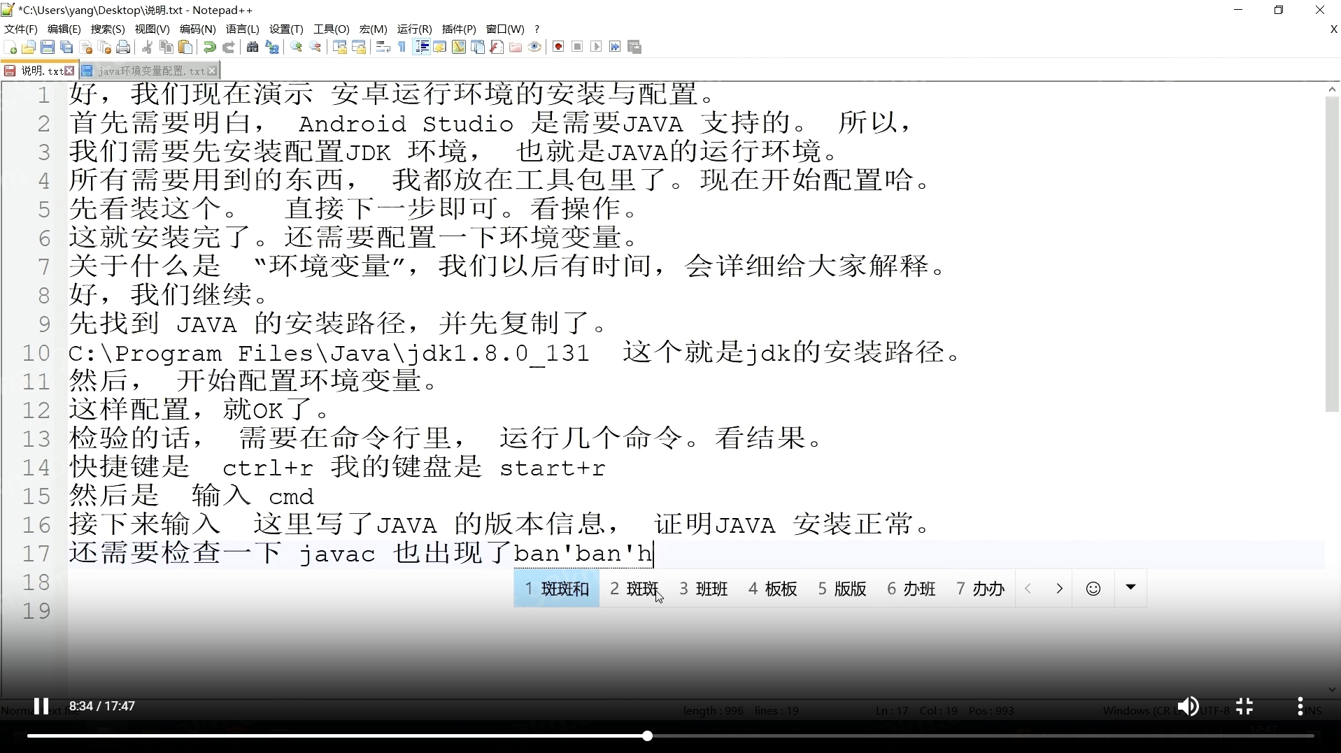Choose IME candidate 4 板板
The height and width of the screenshot is (753, 1341).
click(x=773, y=589)
